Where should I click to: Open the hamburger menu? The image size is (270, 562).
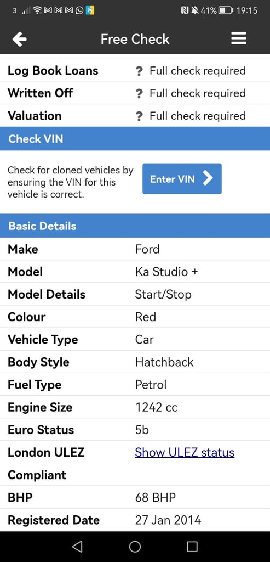point(239,38)
